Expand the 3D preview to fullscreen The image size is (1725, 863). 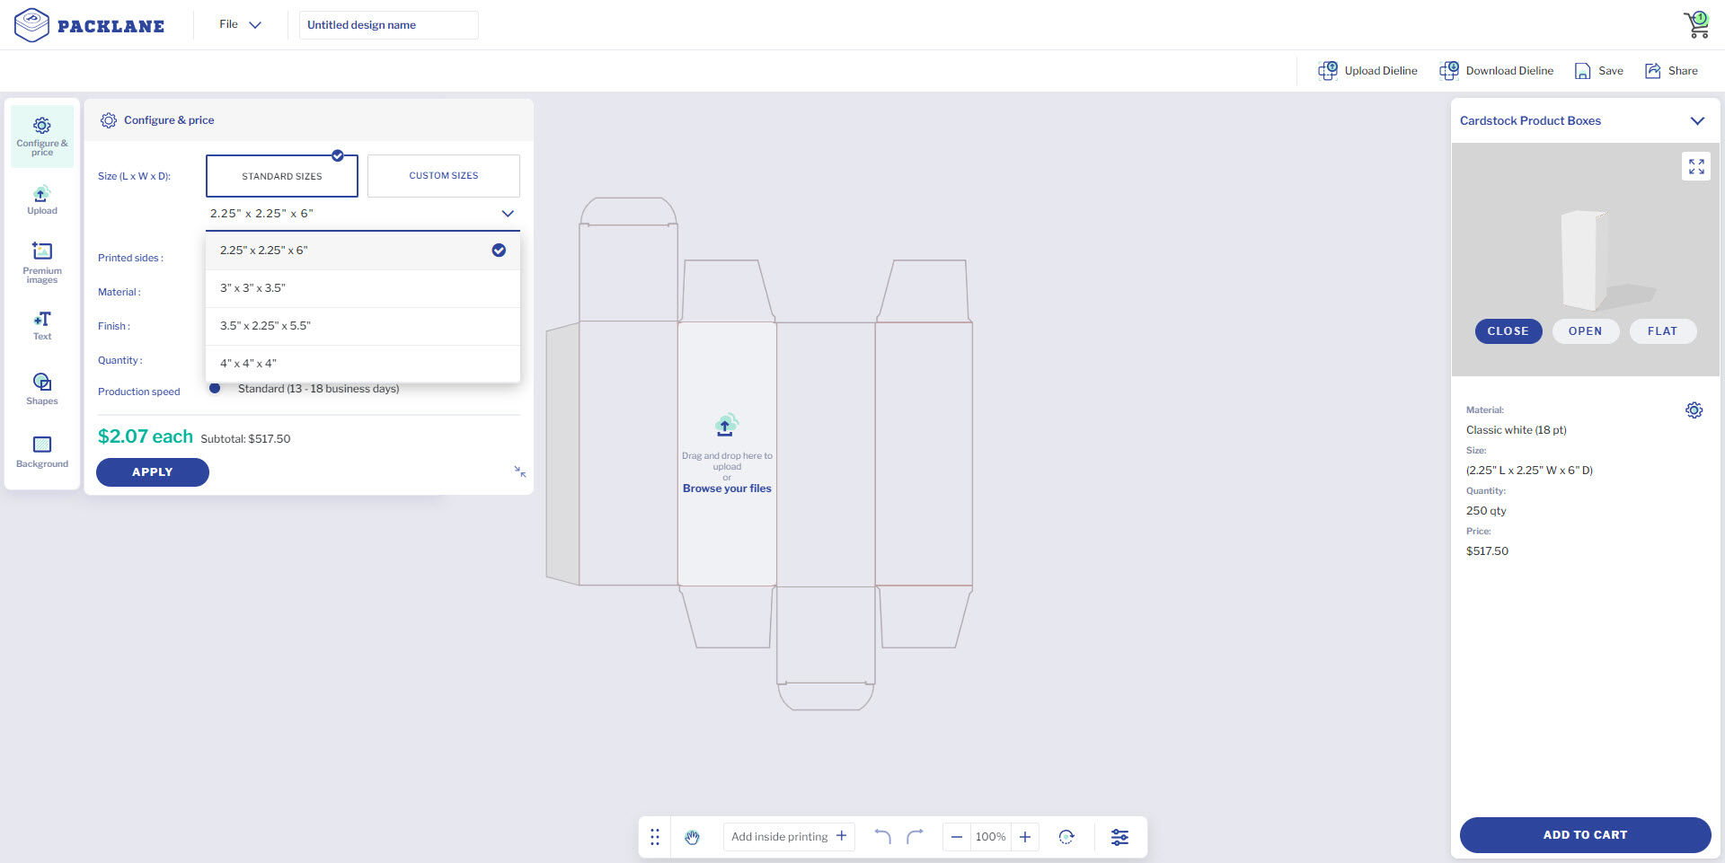[x=1695, y=167]
